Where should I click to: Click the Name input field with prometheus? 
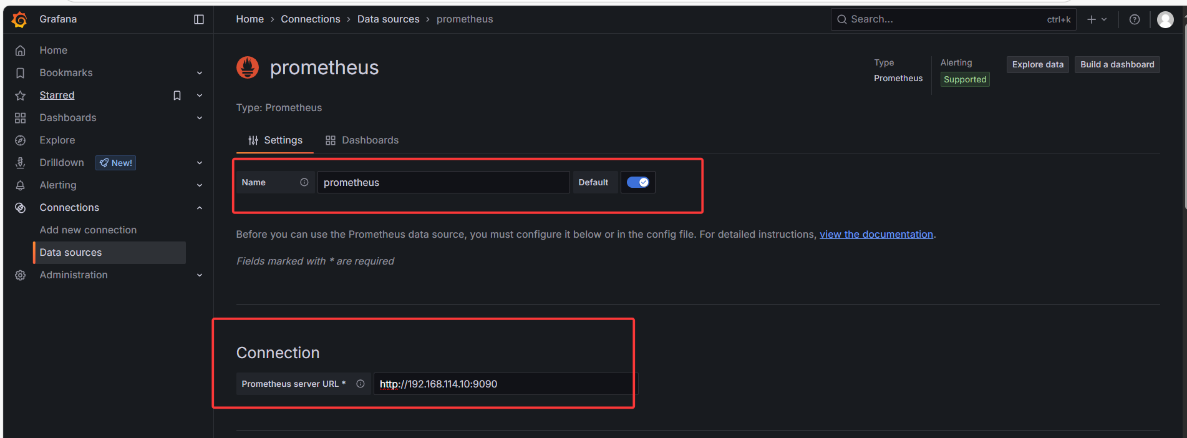[x=443, y=182]
